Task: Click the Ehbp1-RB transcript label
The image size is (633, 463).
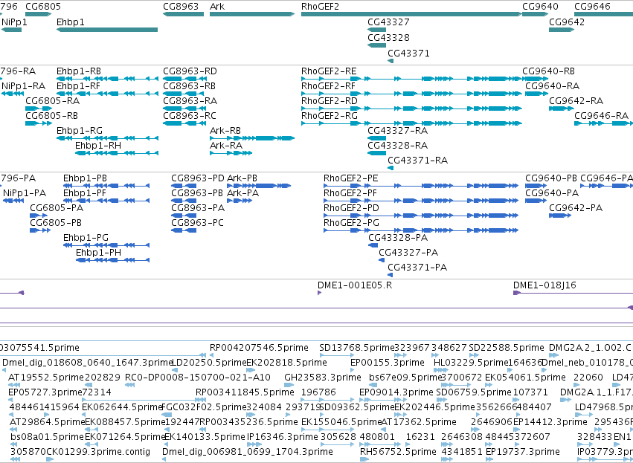Action: click(x=79, y=71)
